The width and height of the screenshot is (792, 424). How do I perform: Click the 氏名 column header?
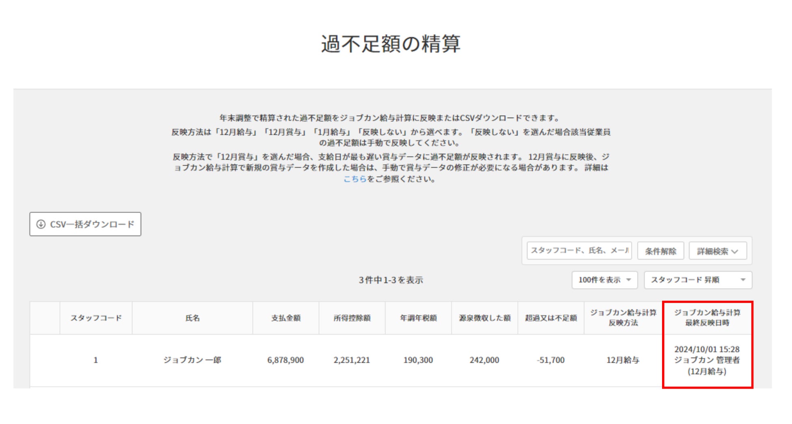(x=193, y=318)
